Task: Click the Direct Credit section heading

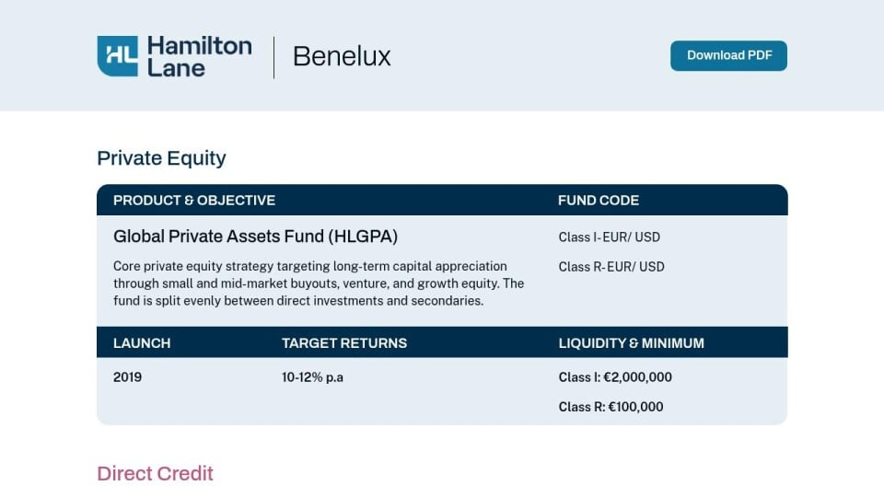Action: [x=155, y=473]
